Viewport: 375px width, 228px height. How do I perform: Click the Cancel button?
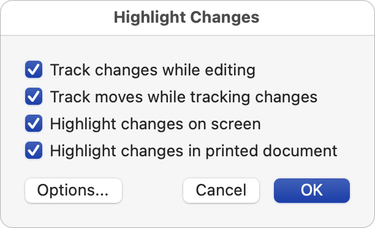[221, 191]
